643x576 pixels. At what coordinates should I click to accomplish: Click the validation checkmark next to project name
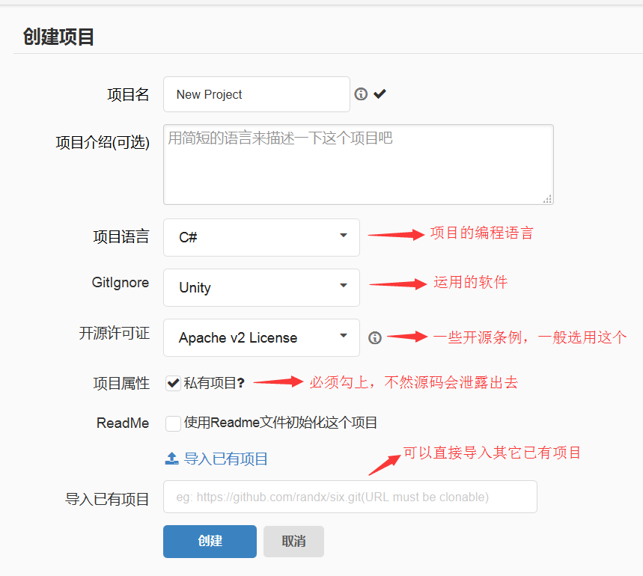(x=380, y=94)
